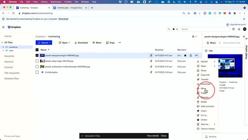Open the Bookmarks menu in menu bar
248x140 pixels.
pyautogui.click(x=56, y=2)
